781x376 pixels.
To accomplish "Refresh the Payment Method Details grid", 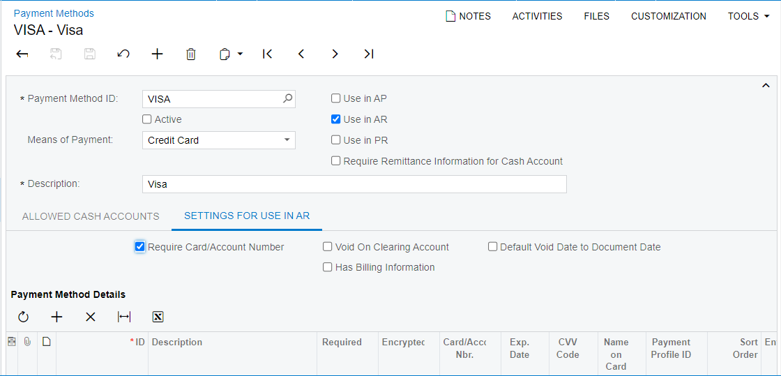I will 24,317.
